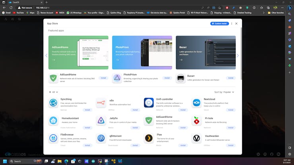Click the Syncthing app icon
The image size is (294, 165).
pos(53,103)
